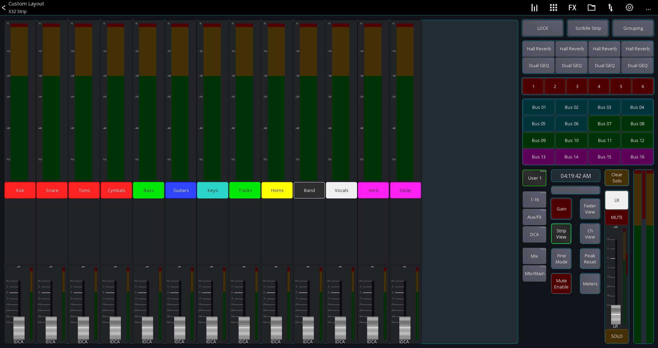The height and width of the screenshot is (348, 658).
Task: Select the LR main bus button
Action: 617,200
